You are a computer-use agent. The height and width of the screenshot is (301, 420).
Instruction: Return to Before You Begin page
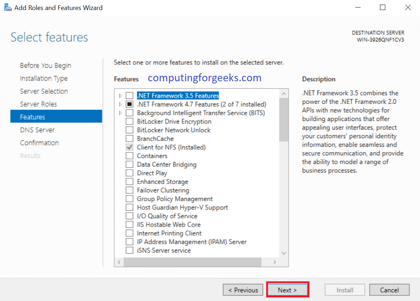45,65
